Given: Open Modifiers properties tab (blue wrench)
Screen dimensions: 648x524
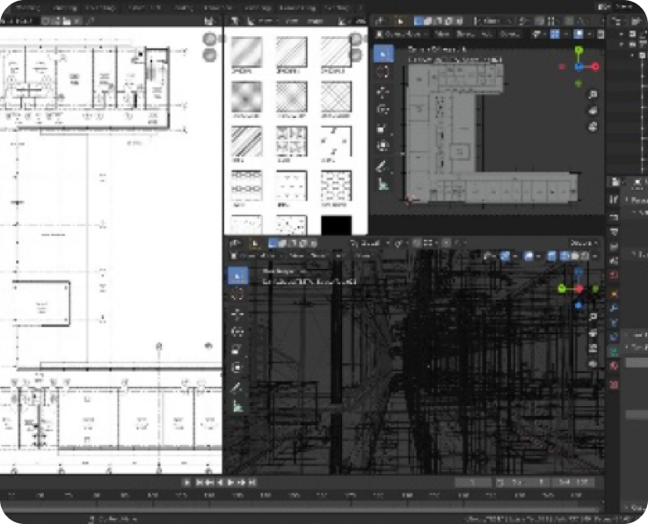Looking at the screenshot, I should (x=614, y=309).
